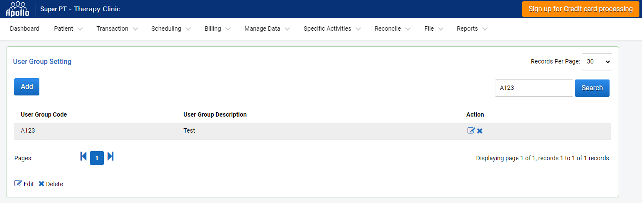Screen dimensions: 642x203
Task: Click the Apollo logo
Action: pyautogui.click(x=17, y=9)
